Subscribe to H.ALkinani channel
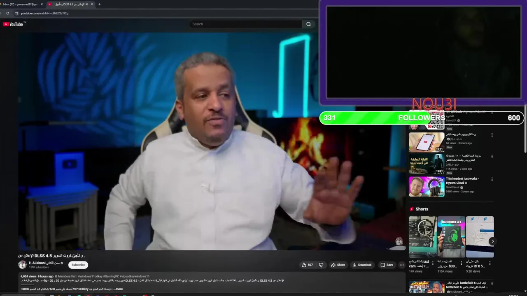The height and width of the screenshot is (296, 527). pyautogui.click(x=78, y=265)
